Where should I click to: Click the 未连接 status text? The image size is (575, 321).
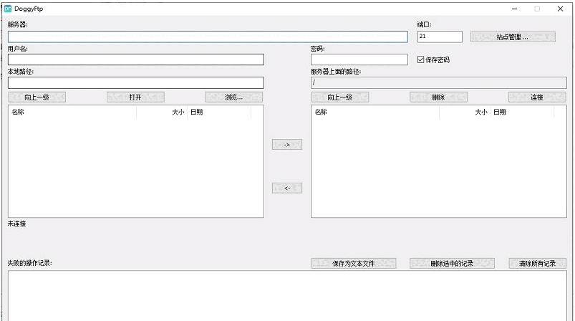click(17, 224)
